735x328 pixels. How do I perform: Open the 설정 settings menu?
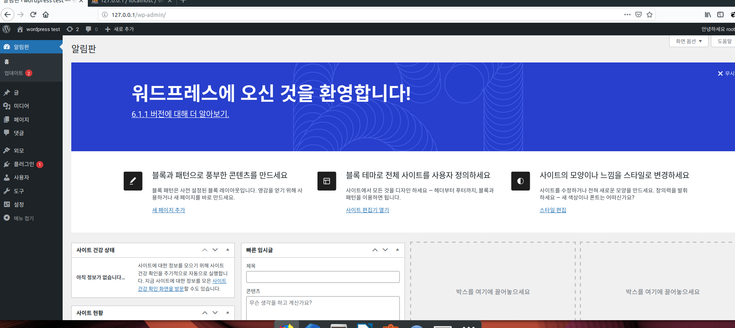coord(31,205)
